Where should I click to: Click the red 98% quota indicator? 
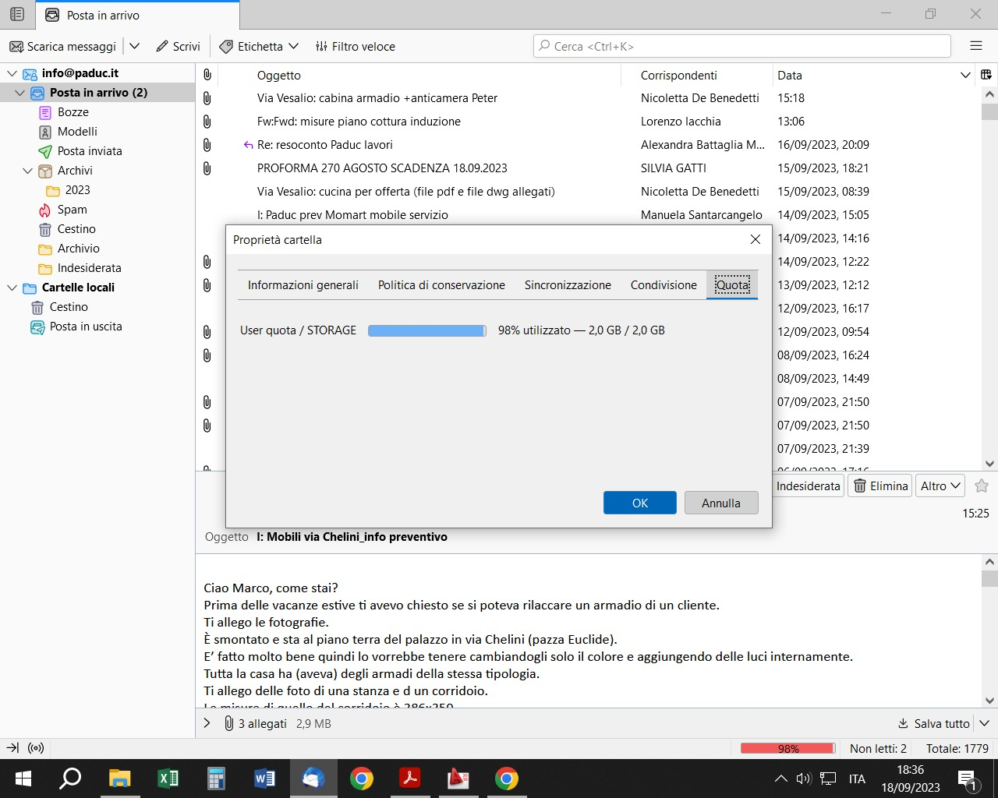coord(787,748)
